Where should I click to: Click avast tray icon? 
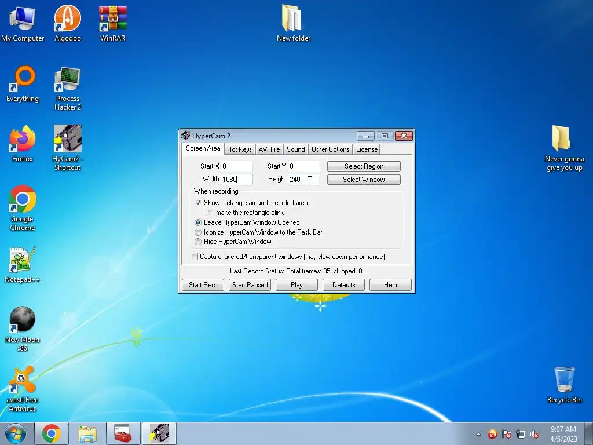click(492, 434)
